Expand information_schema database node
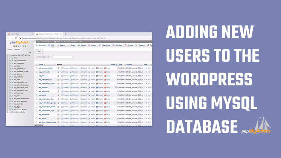This screenshot has width=281, height=158. click(8, 112)
